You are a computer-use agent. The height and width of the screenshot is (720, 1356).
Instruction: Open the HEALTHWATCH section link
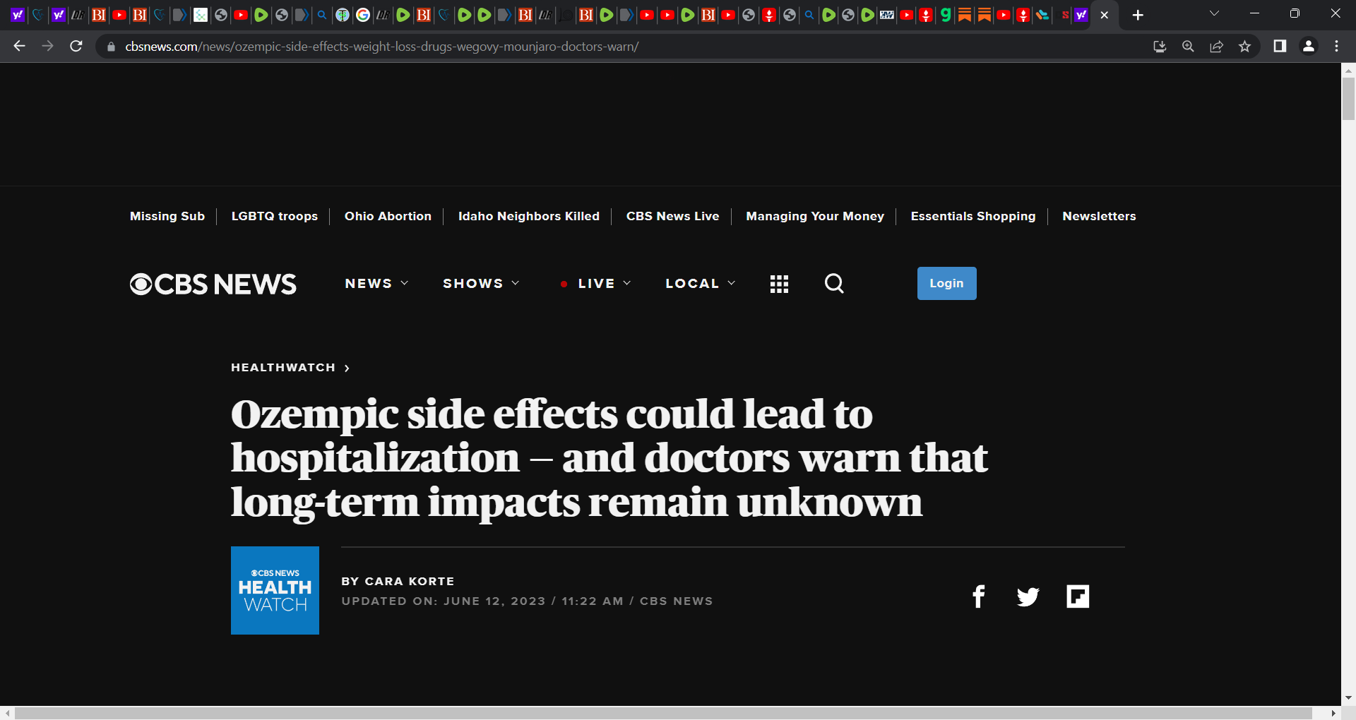[283, 367]
